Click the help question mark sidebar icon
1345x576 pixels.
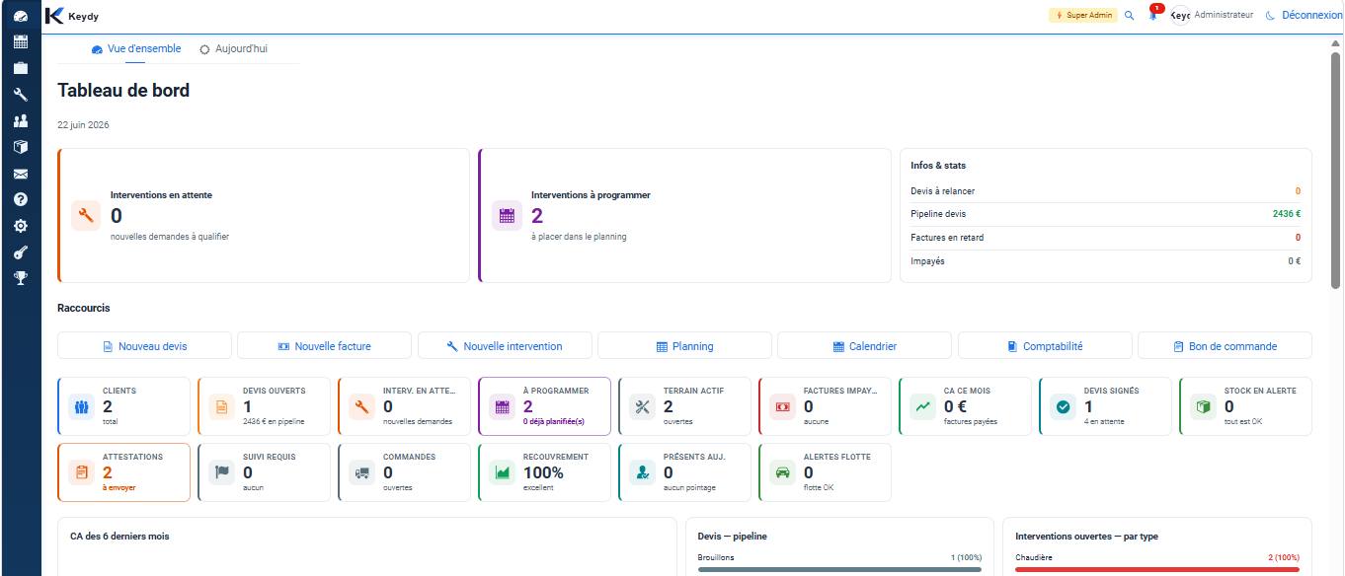[20, 199]
